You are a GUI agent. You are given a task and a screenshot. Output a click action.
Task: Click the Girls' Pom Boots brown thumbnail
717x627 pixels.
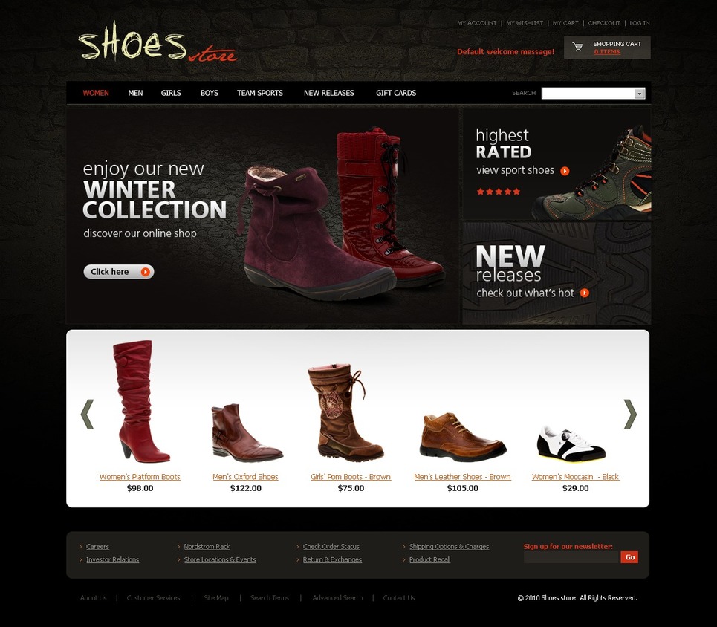coord(346,412)
